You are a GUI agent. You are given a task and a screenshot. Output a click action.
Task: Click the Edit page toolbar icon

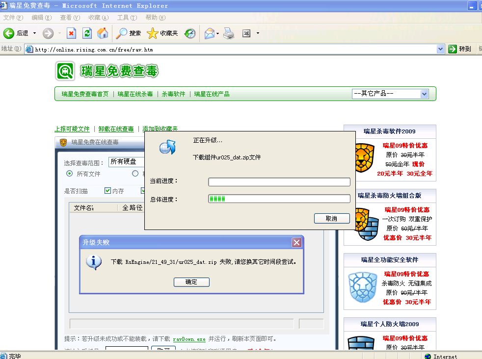click(x=246, y=33)
